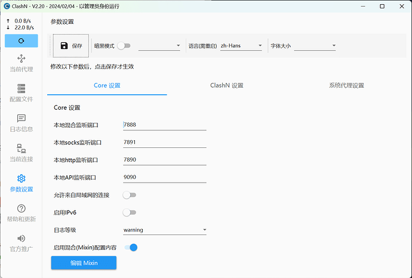Image resolution: width=412 pixels, height=278 pixels.
Task: Open the theme color dropdown beside 暗黑模式
Action: click(159, 46)
